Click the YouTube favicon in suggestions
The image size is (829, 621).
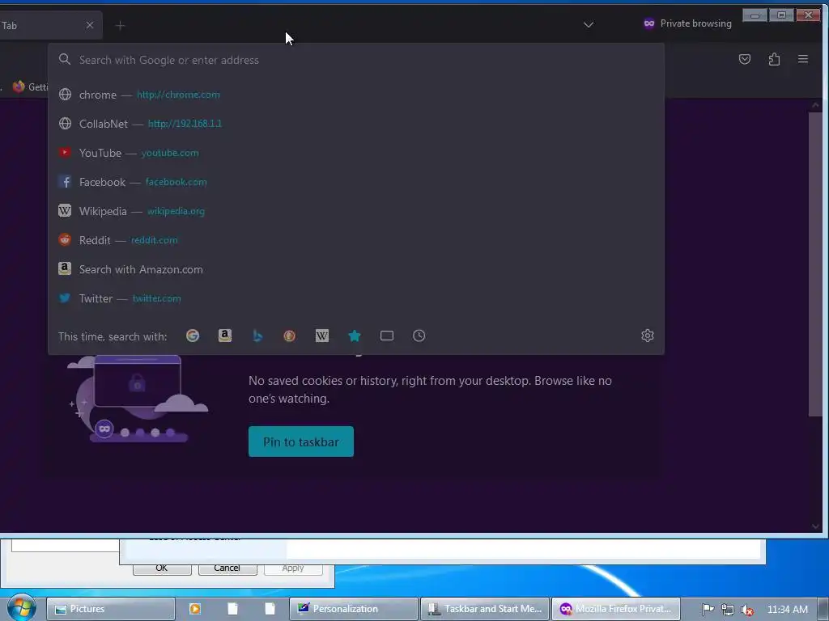click(65, 153)
